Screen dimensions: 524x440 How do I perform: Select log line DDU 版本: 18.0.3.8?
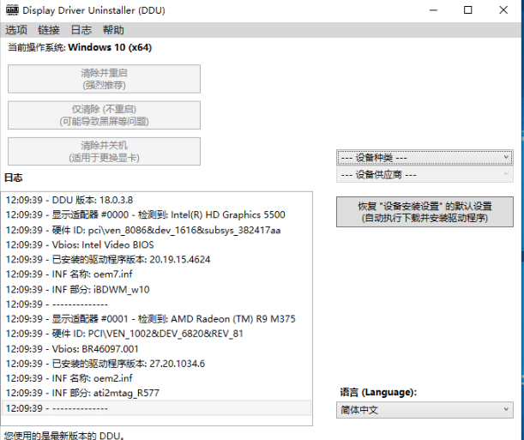156,200
